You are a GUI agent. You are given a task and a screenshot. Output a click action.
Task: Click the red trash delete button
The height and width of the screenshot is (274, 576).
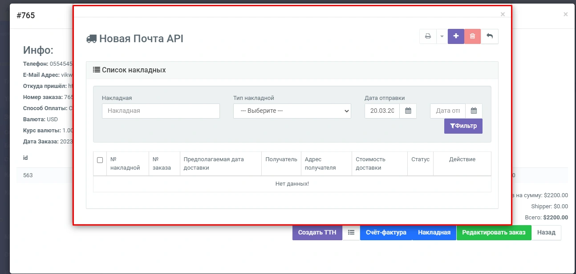coord(472,36)
